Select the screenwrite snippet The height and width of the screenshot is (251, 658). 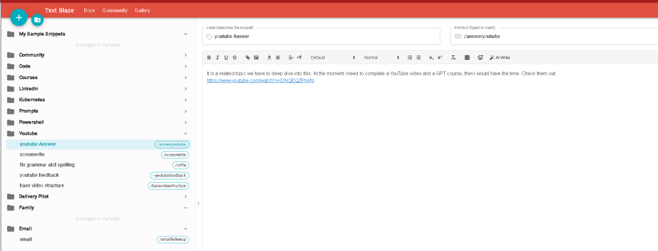click(x=99, y=154)
